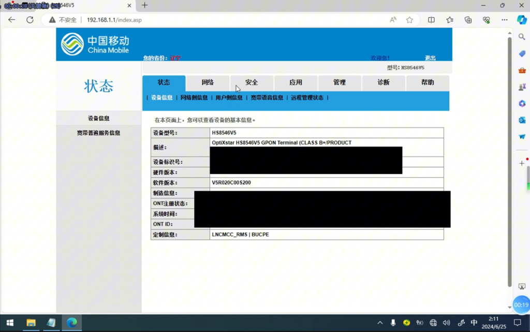The width and height of the screenshot is (530, 332).
Task: Select 宽带普遍服务信息 in left sidebar
Action: click(x=98, y=133)
